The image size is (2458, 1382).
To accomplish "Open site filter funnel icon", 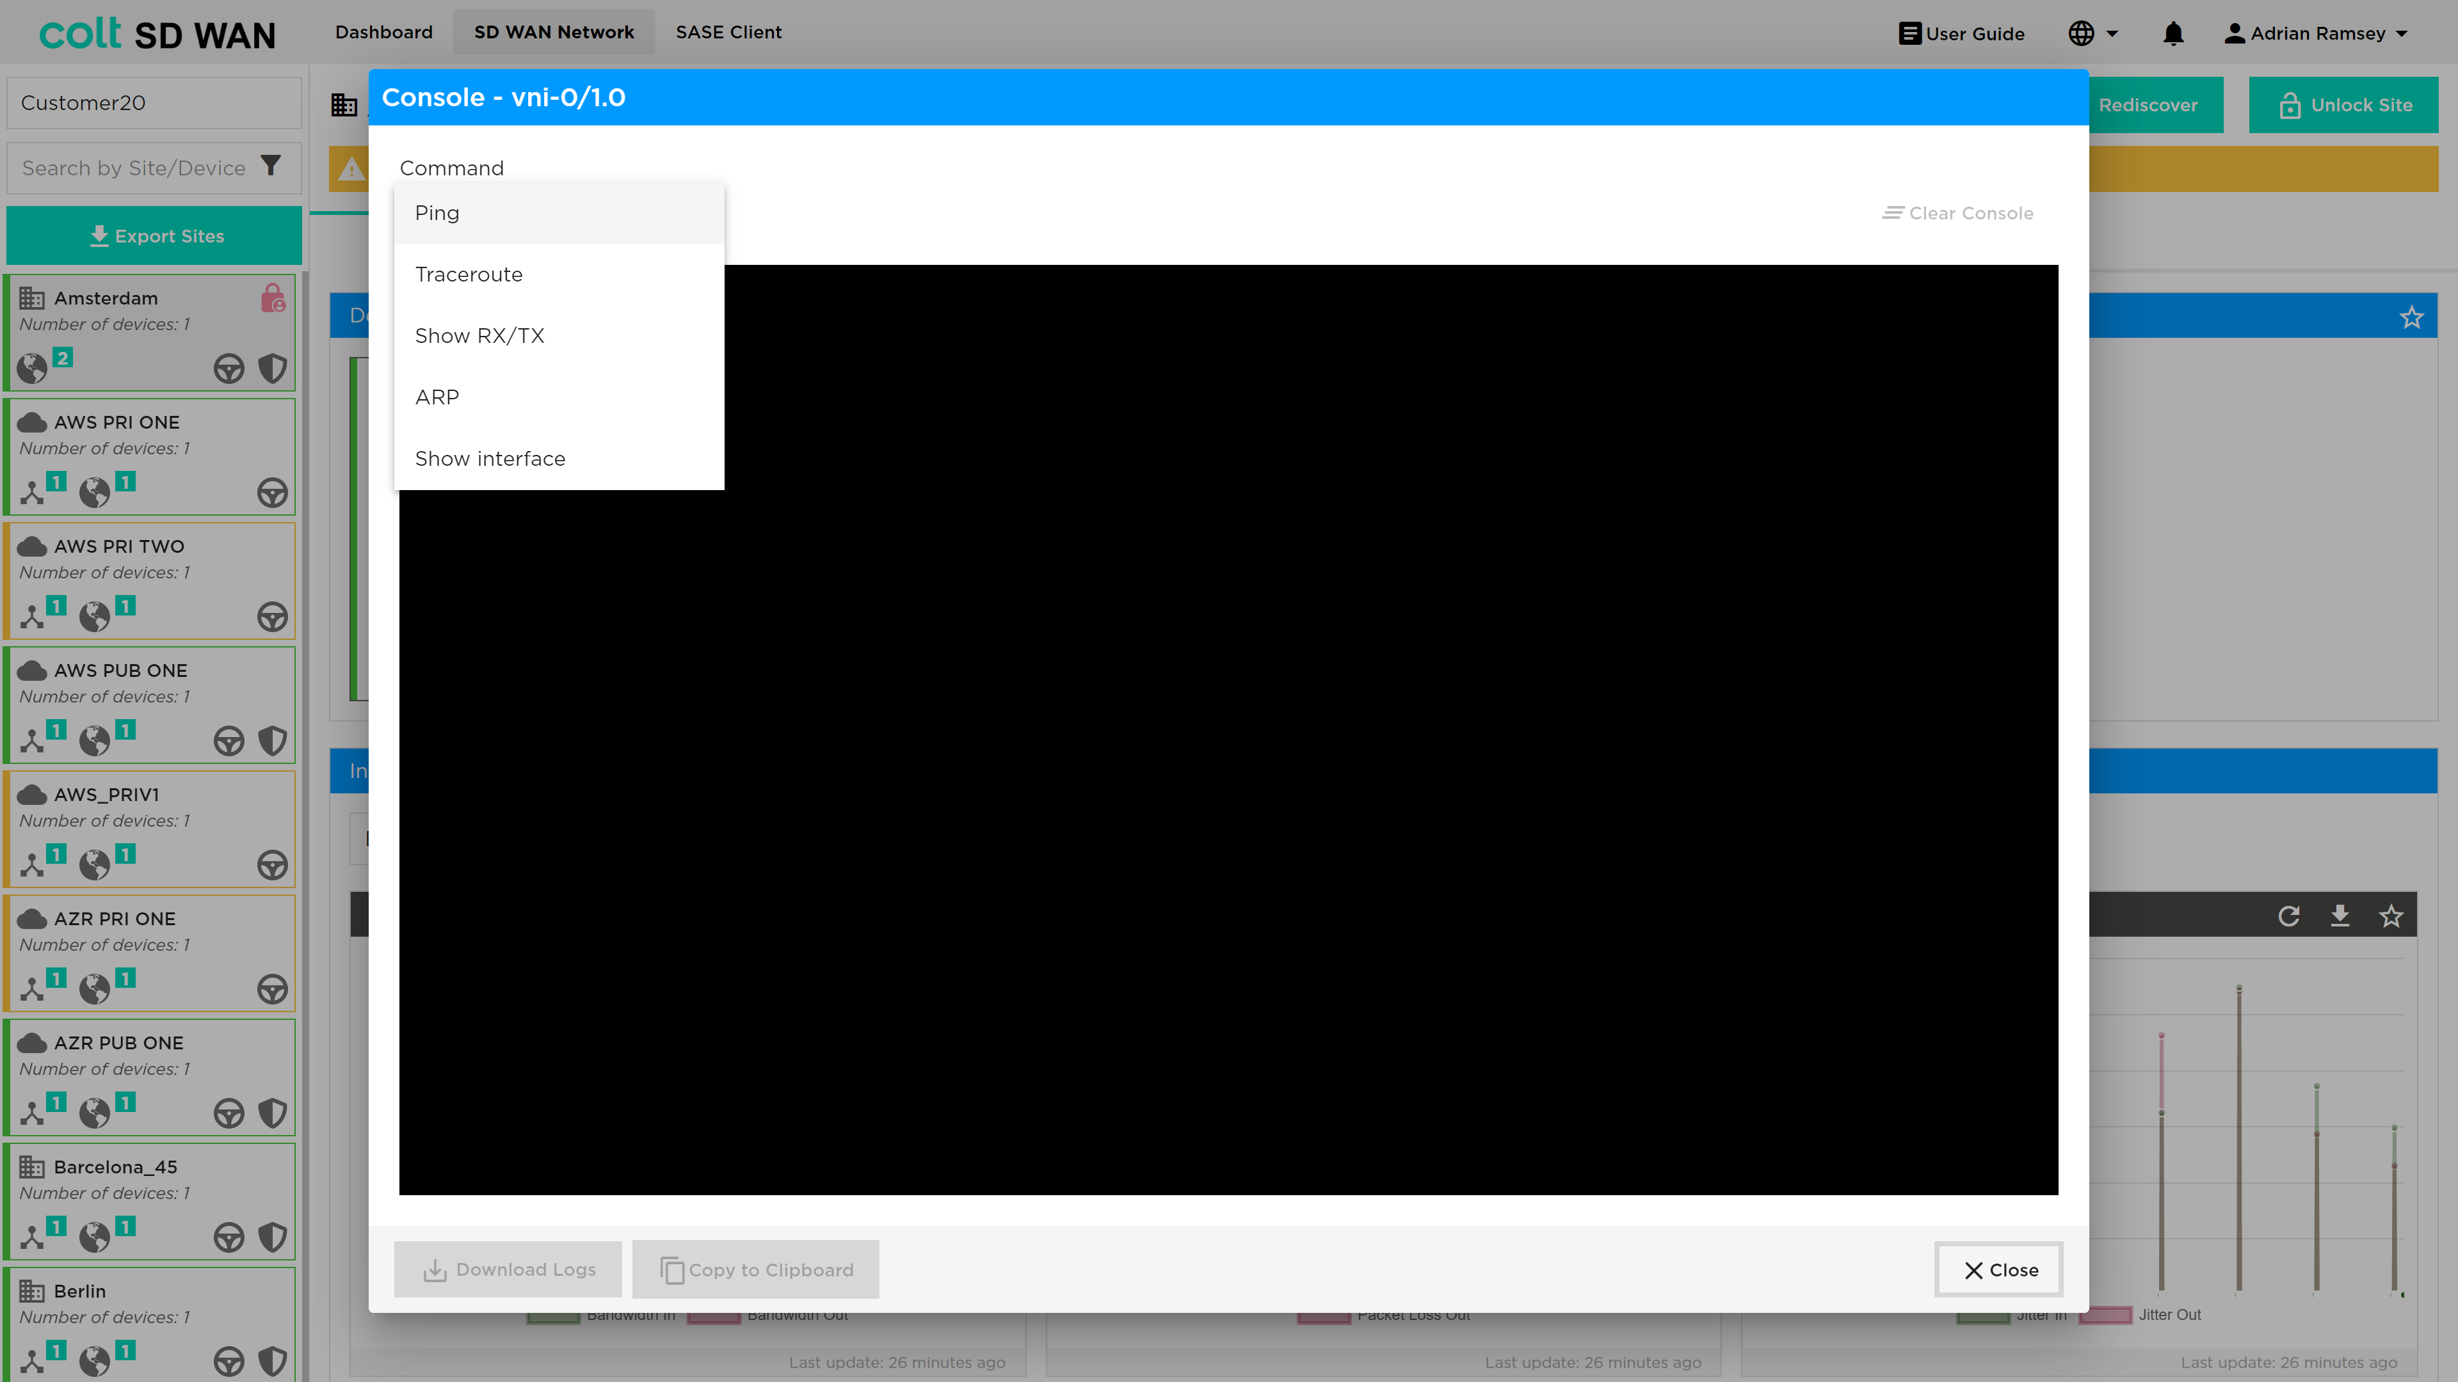I will coord(271,166).
